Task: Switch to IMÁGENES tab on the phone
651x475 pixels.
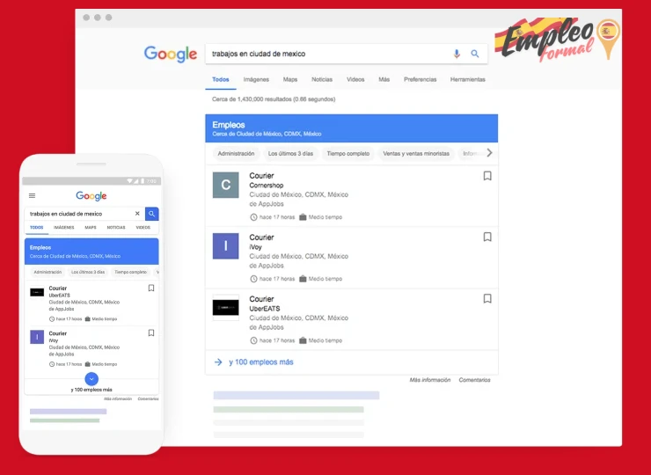Action: pos(64,228)
